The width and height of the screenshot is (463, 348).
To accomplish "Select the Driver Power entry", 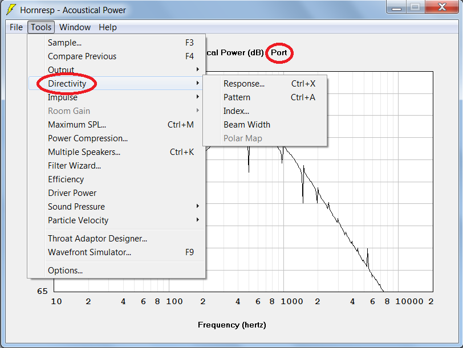I will (x=117, y=193).
